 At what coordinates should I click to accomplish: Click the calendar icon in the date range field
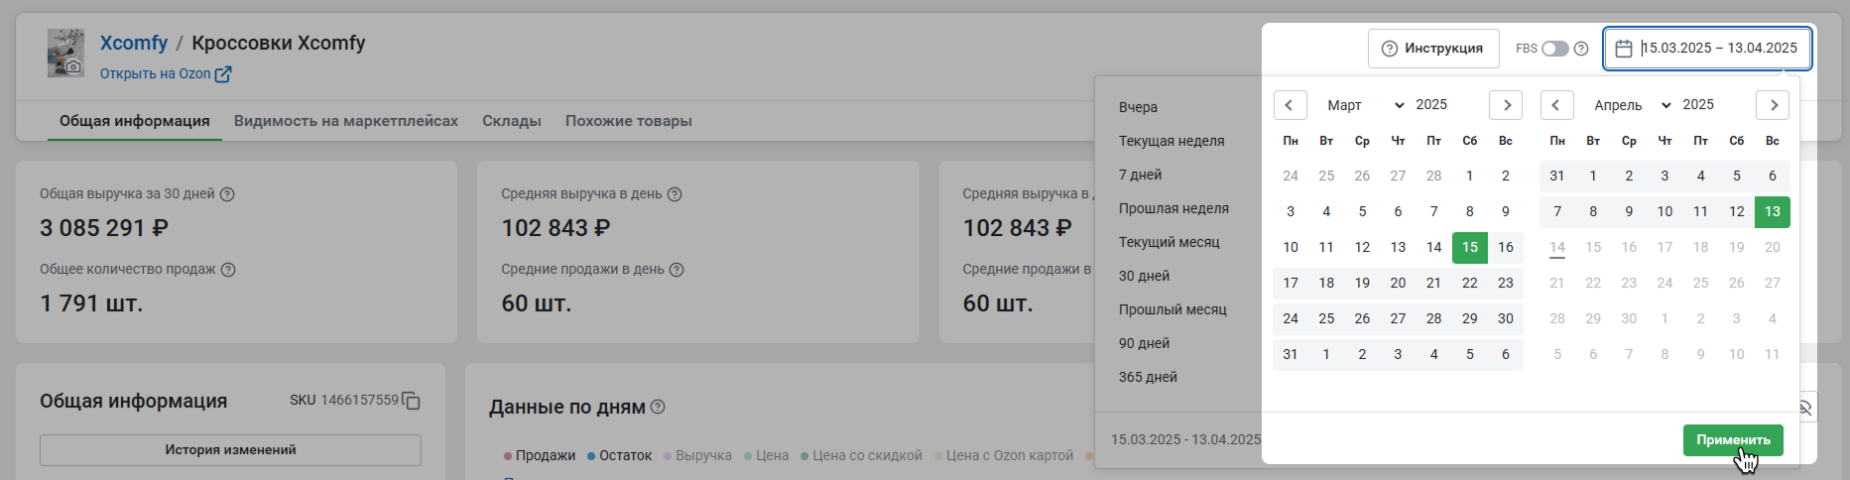point(1624,49)
